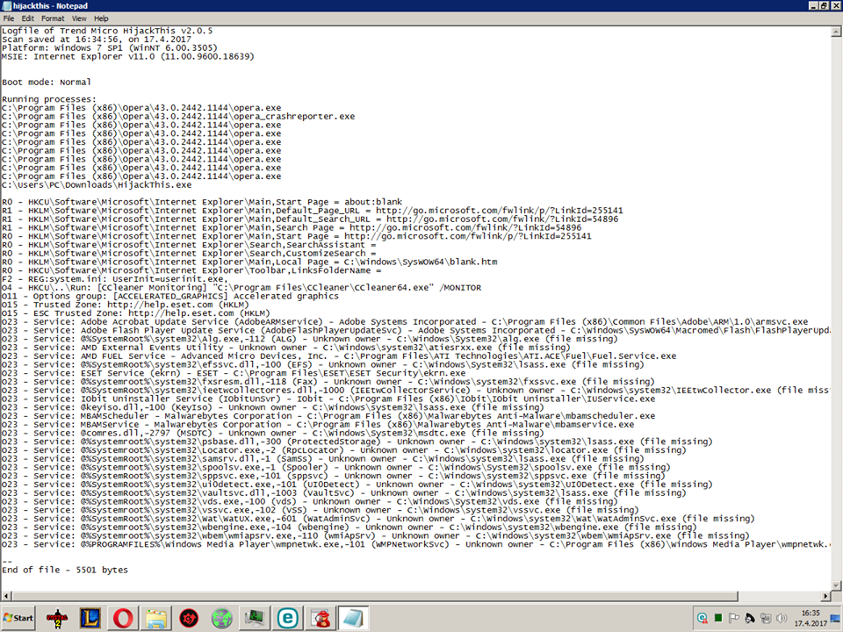Image resolution: width=843 pixels, height=632 pixels.
Task: Click the 'Platform: Windows 7 SP1' line
Action: click(110, 47)
